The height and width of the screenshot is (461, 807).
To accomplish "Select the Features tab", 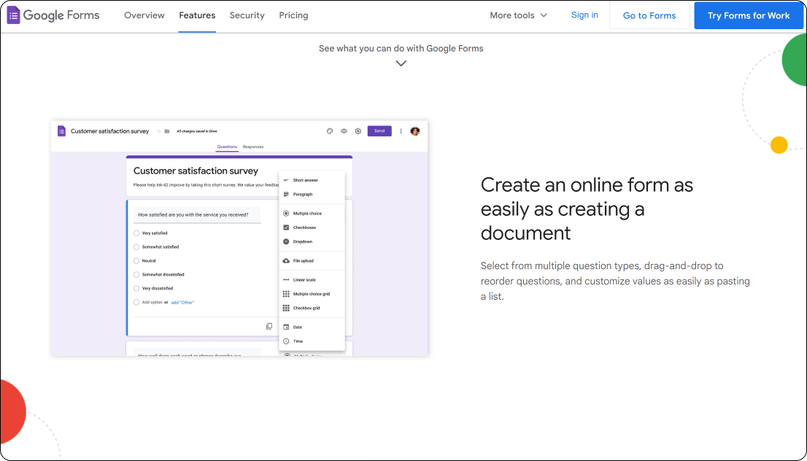I will (x=197, y=15).
